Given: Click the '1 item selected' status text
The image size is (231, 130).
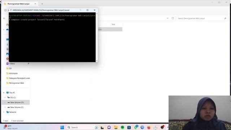Looking at the screenshot, I should click(17, 121).
